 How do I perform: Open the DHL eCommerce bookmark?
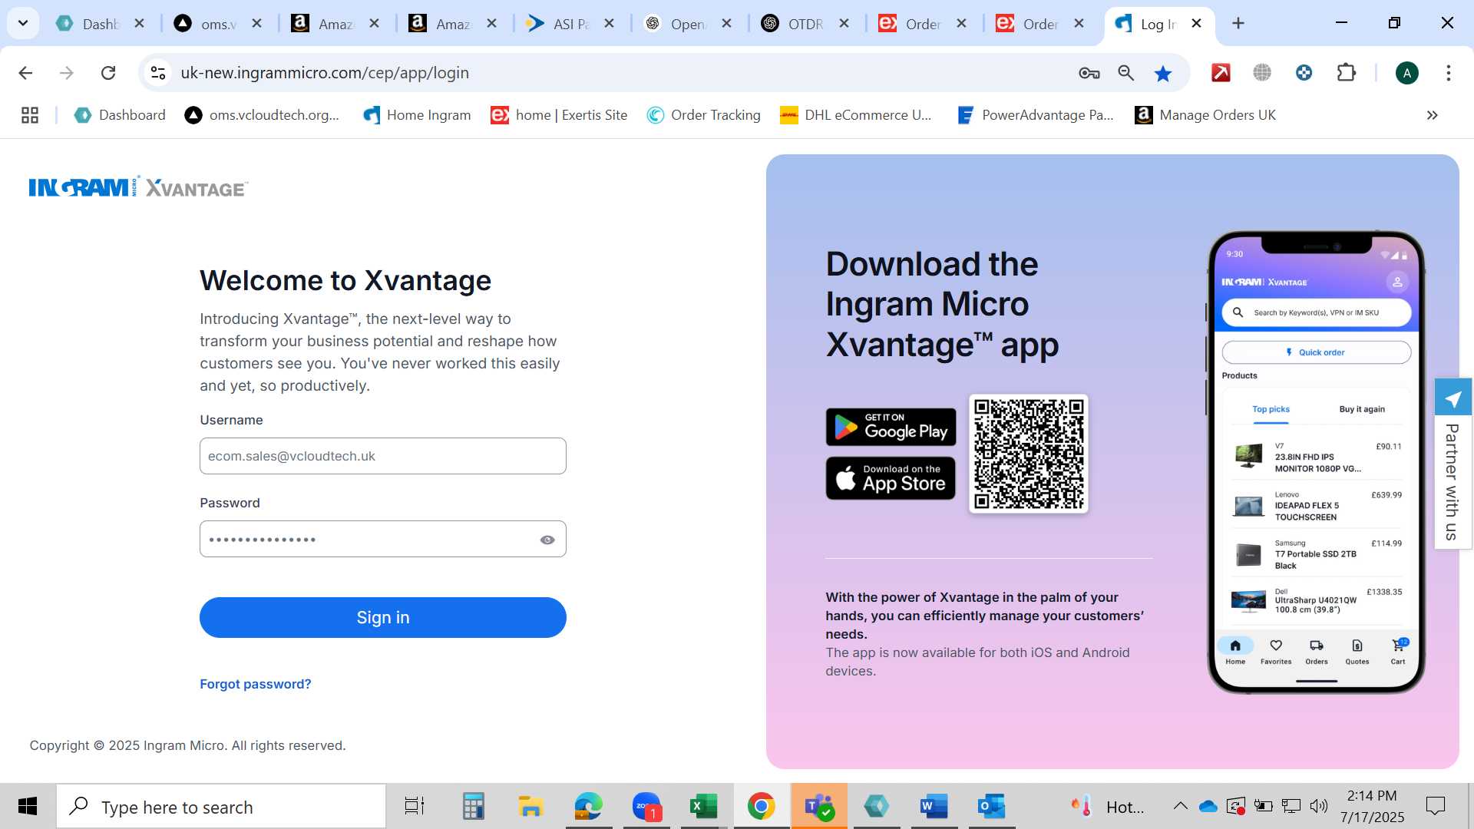(x=856, y=115)
